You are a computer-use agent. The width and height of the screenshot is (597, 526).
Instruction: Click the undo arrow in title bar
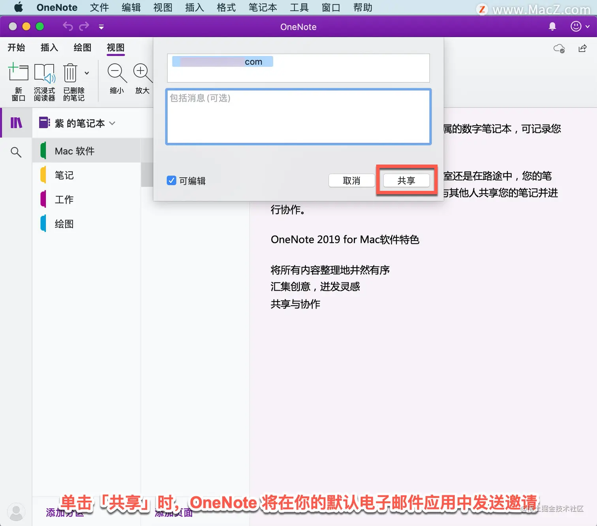coord(68,26)
